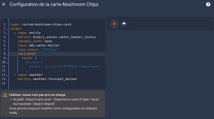The image size is (214, 119).
Task: Fold the weather chip at line 13
Action: (x=7, y=75)
